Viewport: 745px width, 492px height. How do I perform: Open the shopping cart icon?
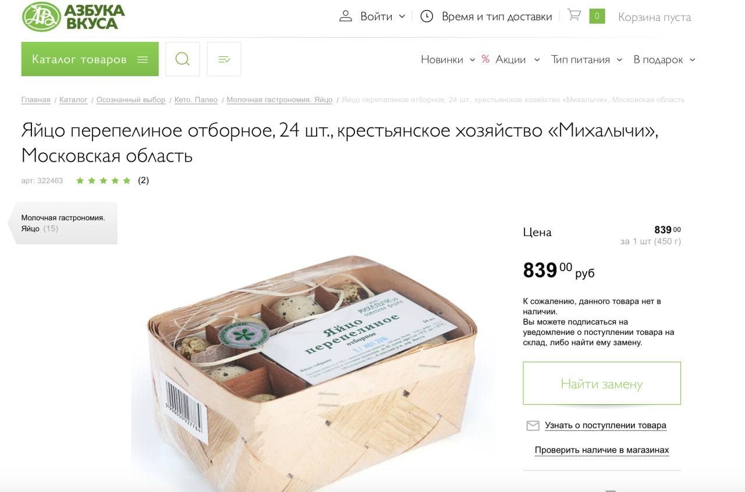click(574, 15)
